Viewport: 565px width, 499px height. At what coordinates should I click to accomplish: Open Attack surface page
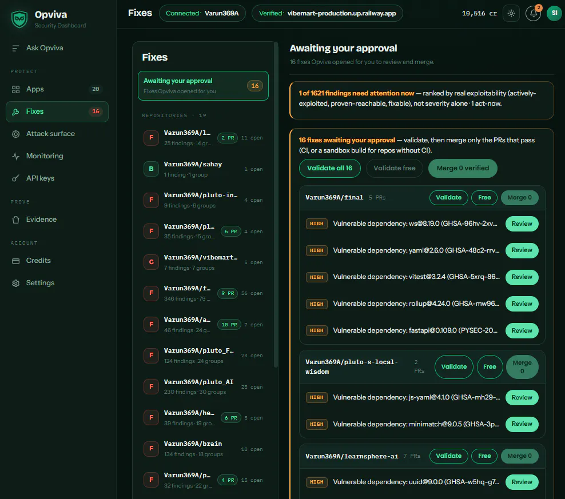(57, 134)
